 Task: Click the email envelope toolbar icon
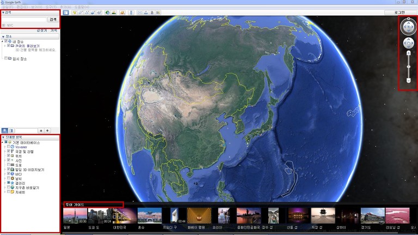[x=140, y=13]
